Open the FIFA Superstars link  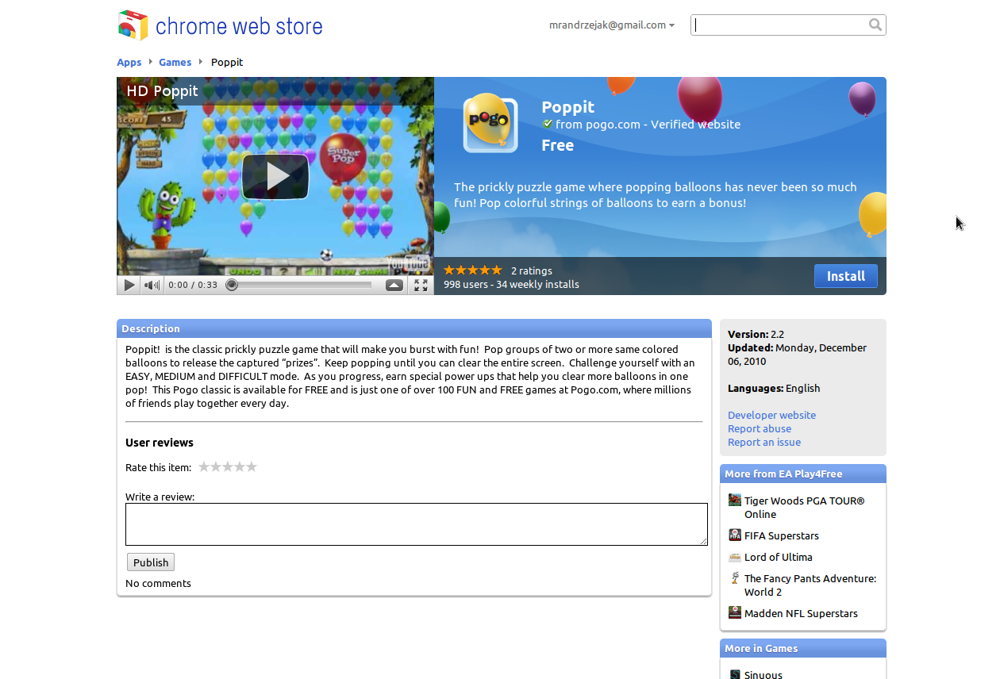pyautogui.click(x=782, y=535)
